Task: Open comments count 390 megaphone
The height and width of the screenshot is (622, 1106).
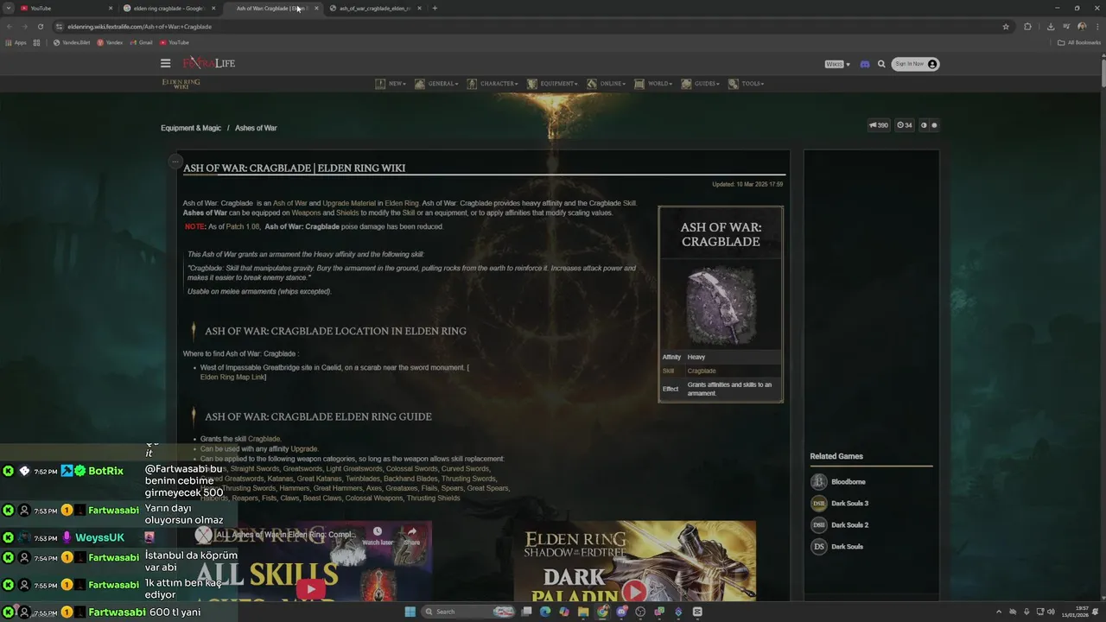Action: tap(878, 125)
